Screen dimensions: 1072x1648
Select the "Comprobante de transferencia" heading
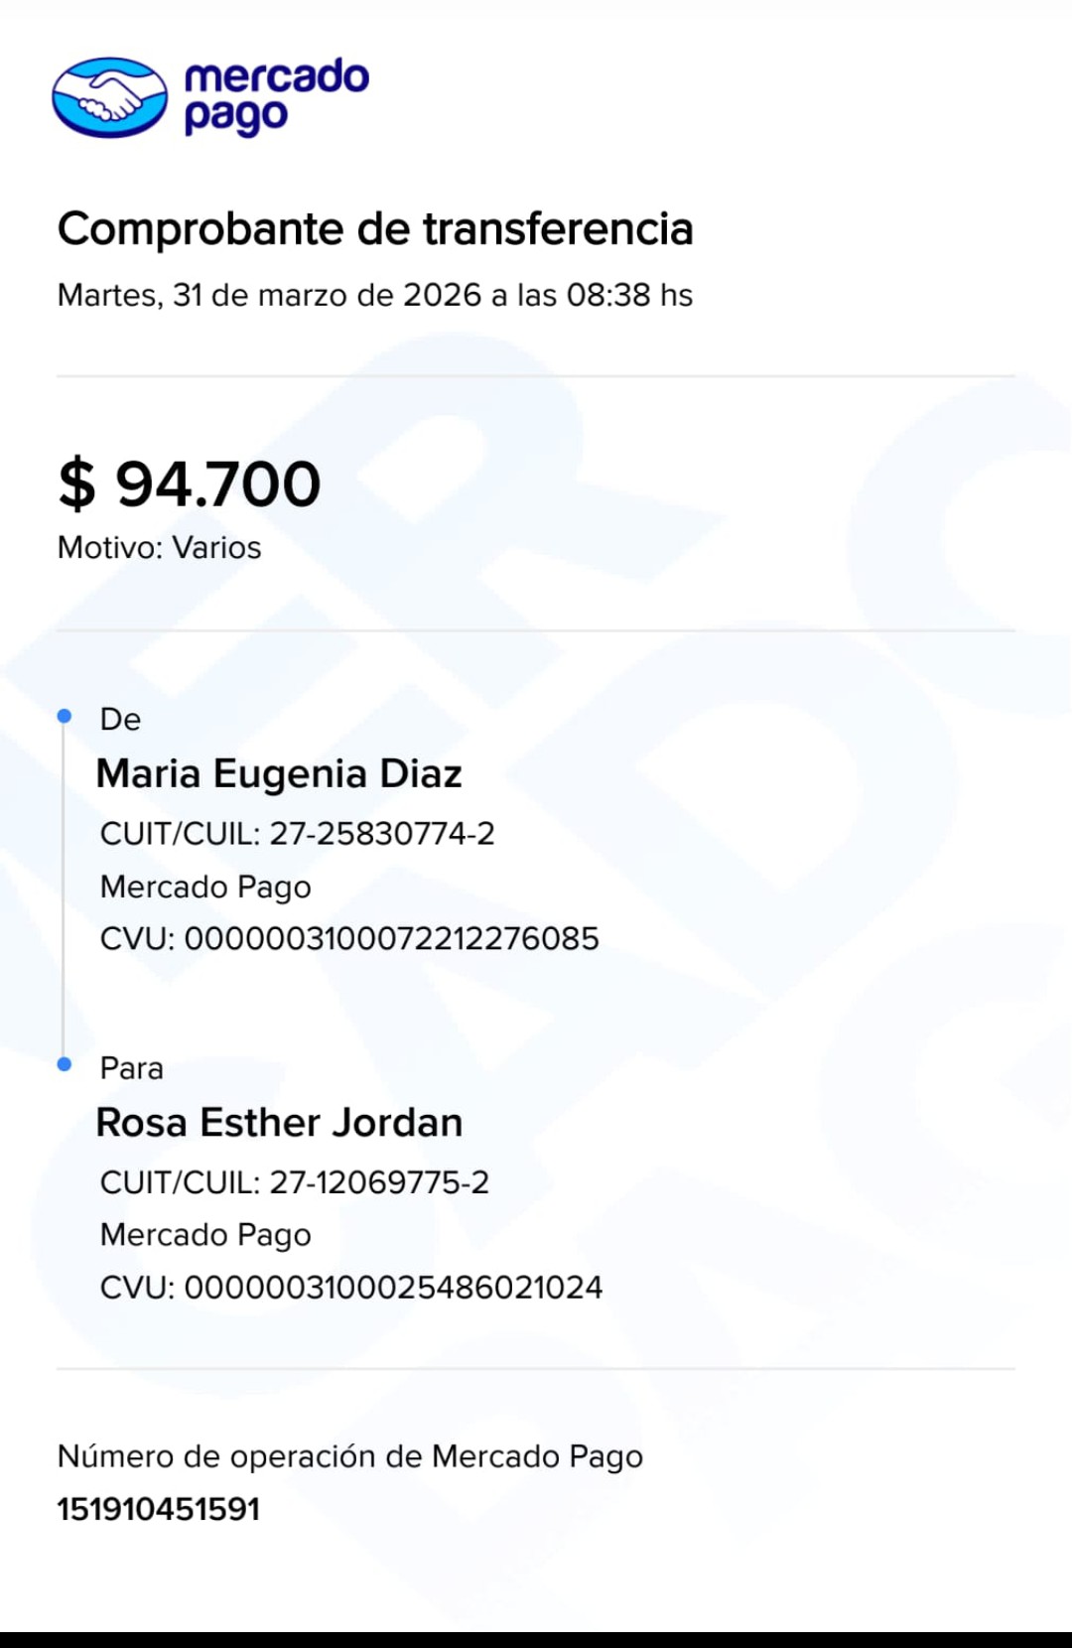click(x=374, y=229)
